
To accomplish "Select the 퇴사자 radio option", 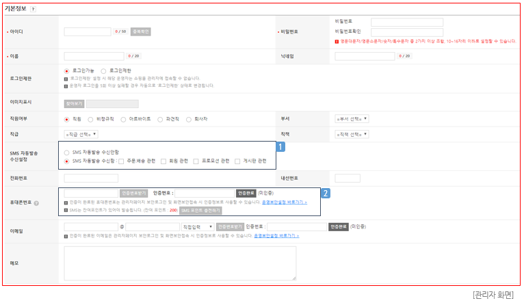I will pyautogui.click(x=189, y=120).
